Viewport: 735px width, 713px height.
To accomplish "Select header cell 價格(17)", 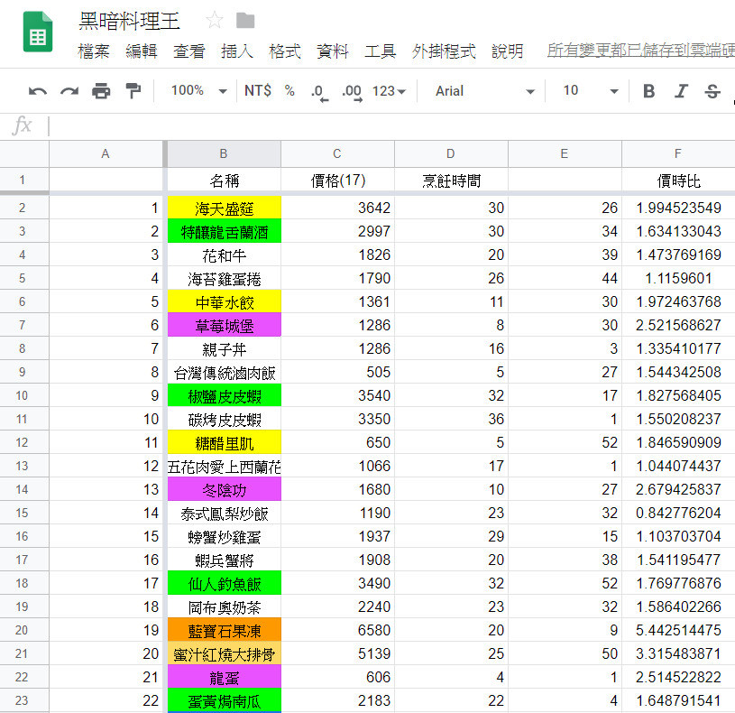I will [337, 181].
